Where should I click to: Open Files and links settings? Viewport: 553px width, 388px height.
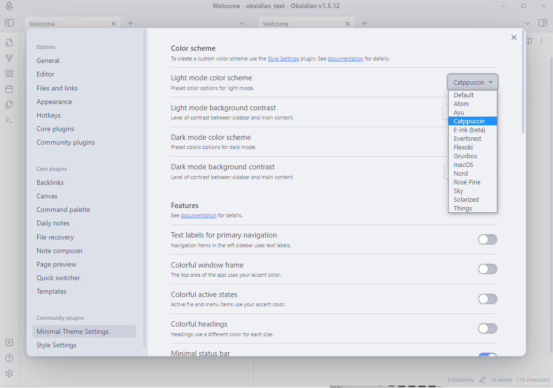pos(57,88)
